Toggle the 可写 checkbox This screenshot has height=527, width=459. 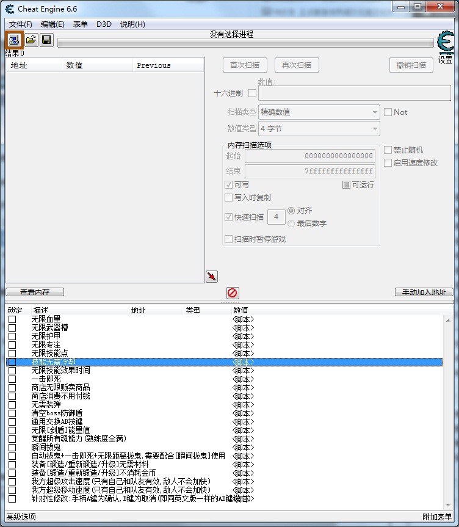coord(228,184)
